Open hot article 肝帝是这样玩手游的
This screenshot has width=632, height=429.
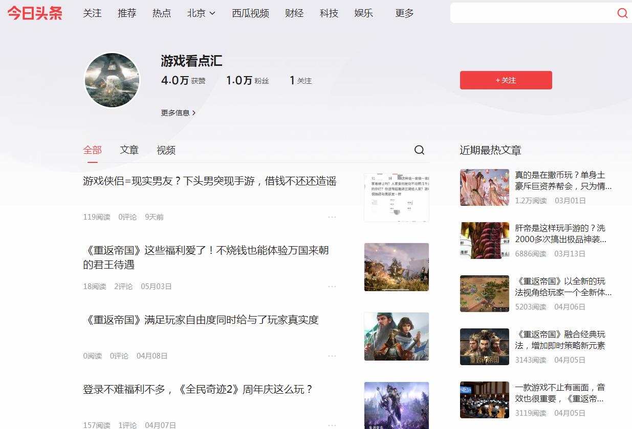coord(561,234)
